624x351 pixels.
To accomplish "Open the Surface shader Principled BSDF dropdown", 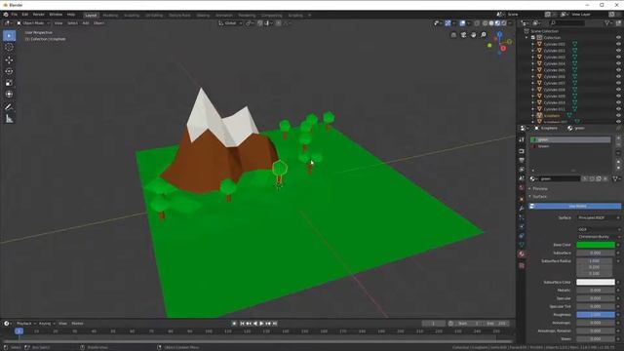I will click(599, 218).
